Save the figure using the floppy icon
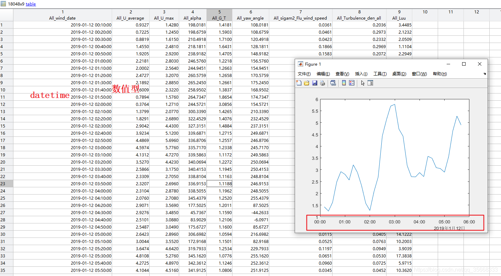This screenshot has width=501, height=276. 315,83
